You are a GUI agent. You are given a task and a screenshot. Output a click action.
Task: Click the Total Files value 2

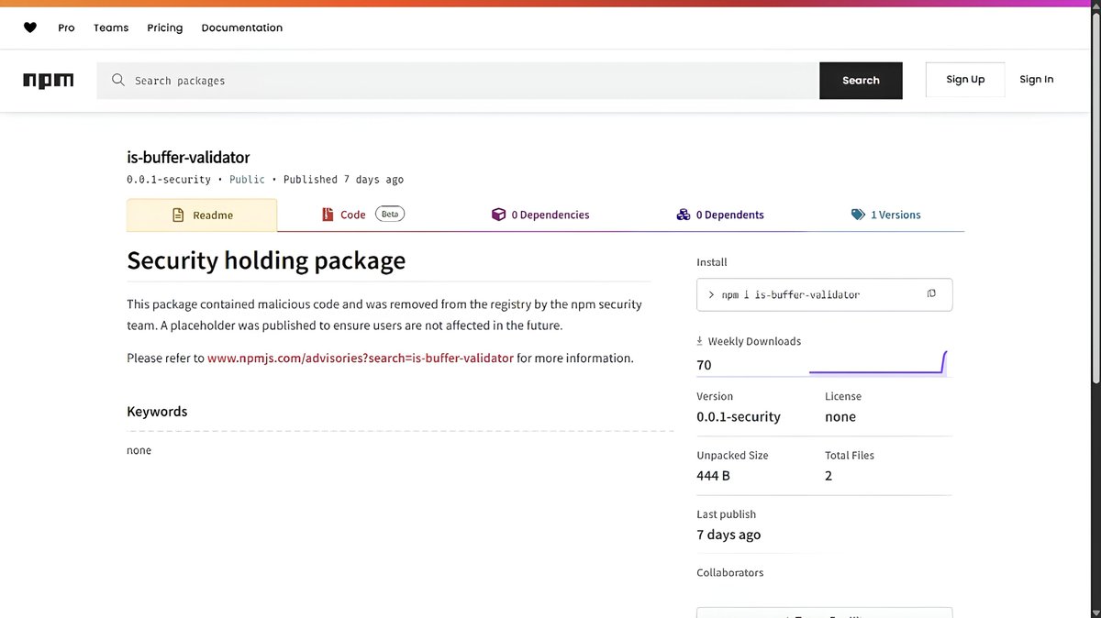coord(829,476)
